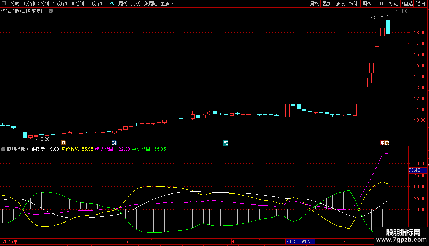Click the +自选 add to watchlist button
The image size is (429, 246).
pyautogui.click(x=407, y=3)
